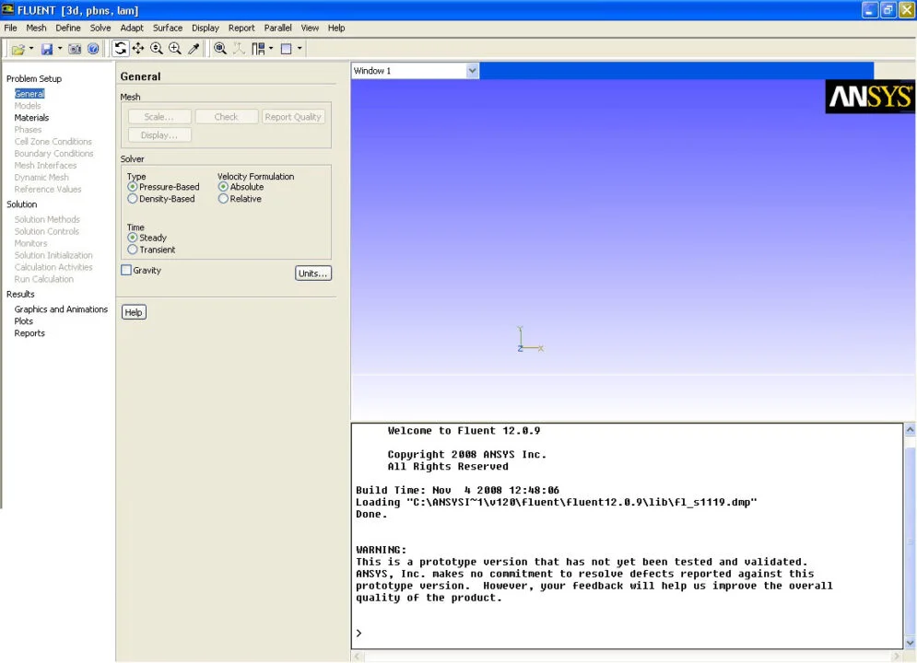The height and width of the screenshot is (663, 917).
Task: Click console scrollbar down arrow
Action: coord(910,643)
